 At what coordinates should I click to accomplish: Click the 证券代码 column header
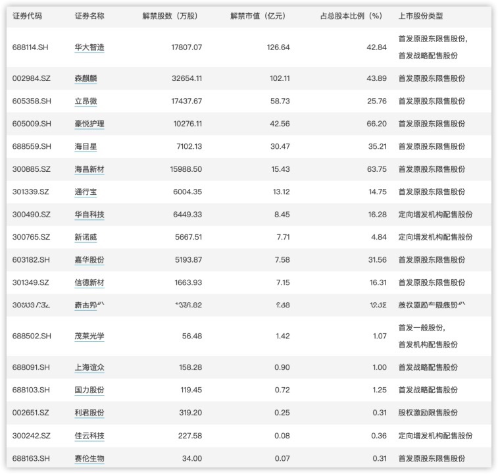coord(27,16)
